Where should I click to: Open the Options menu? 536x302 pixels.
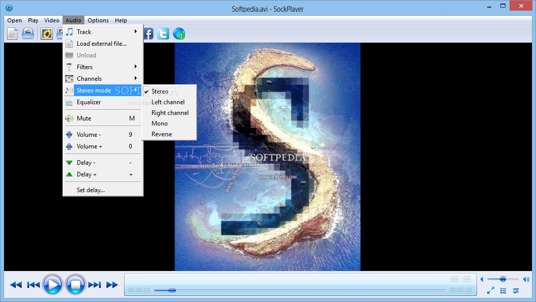(x=98, y=20)
